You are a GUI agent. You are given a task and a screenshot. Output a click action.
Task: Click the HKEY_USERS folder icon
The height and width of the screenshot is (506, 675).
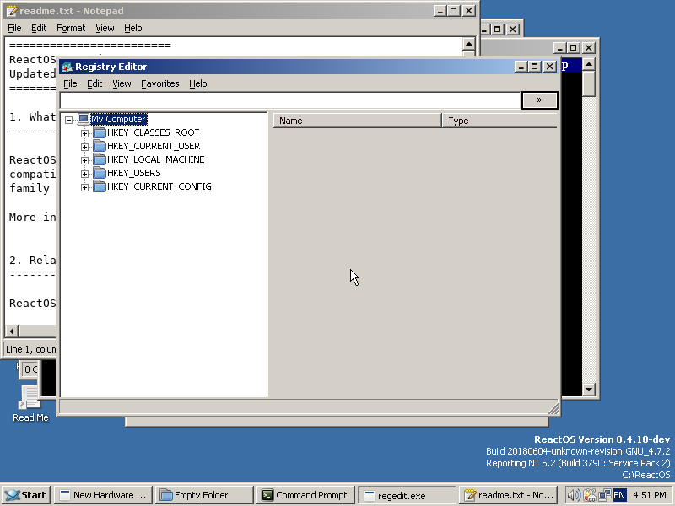(99, 173)
